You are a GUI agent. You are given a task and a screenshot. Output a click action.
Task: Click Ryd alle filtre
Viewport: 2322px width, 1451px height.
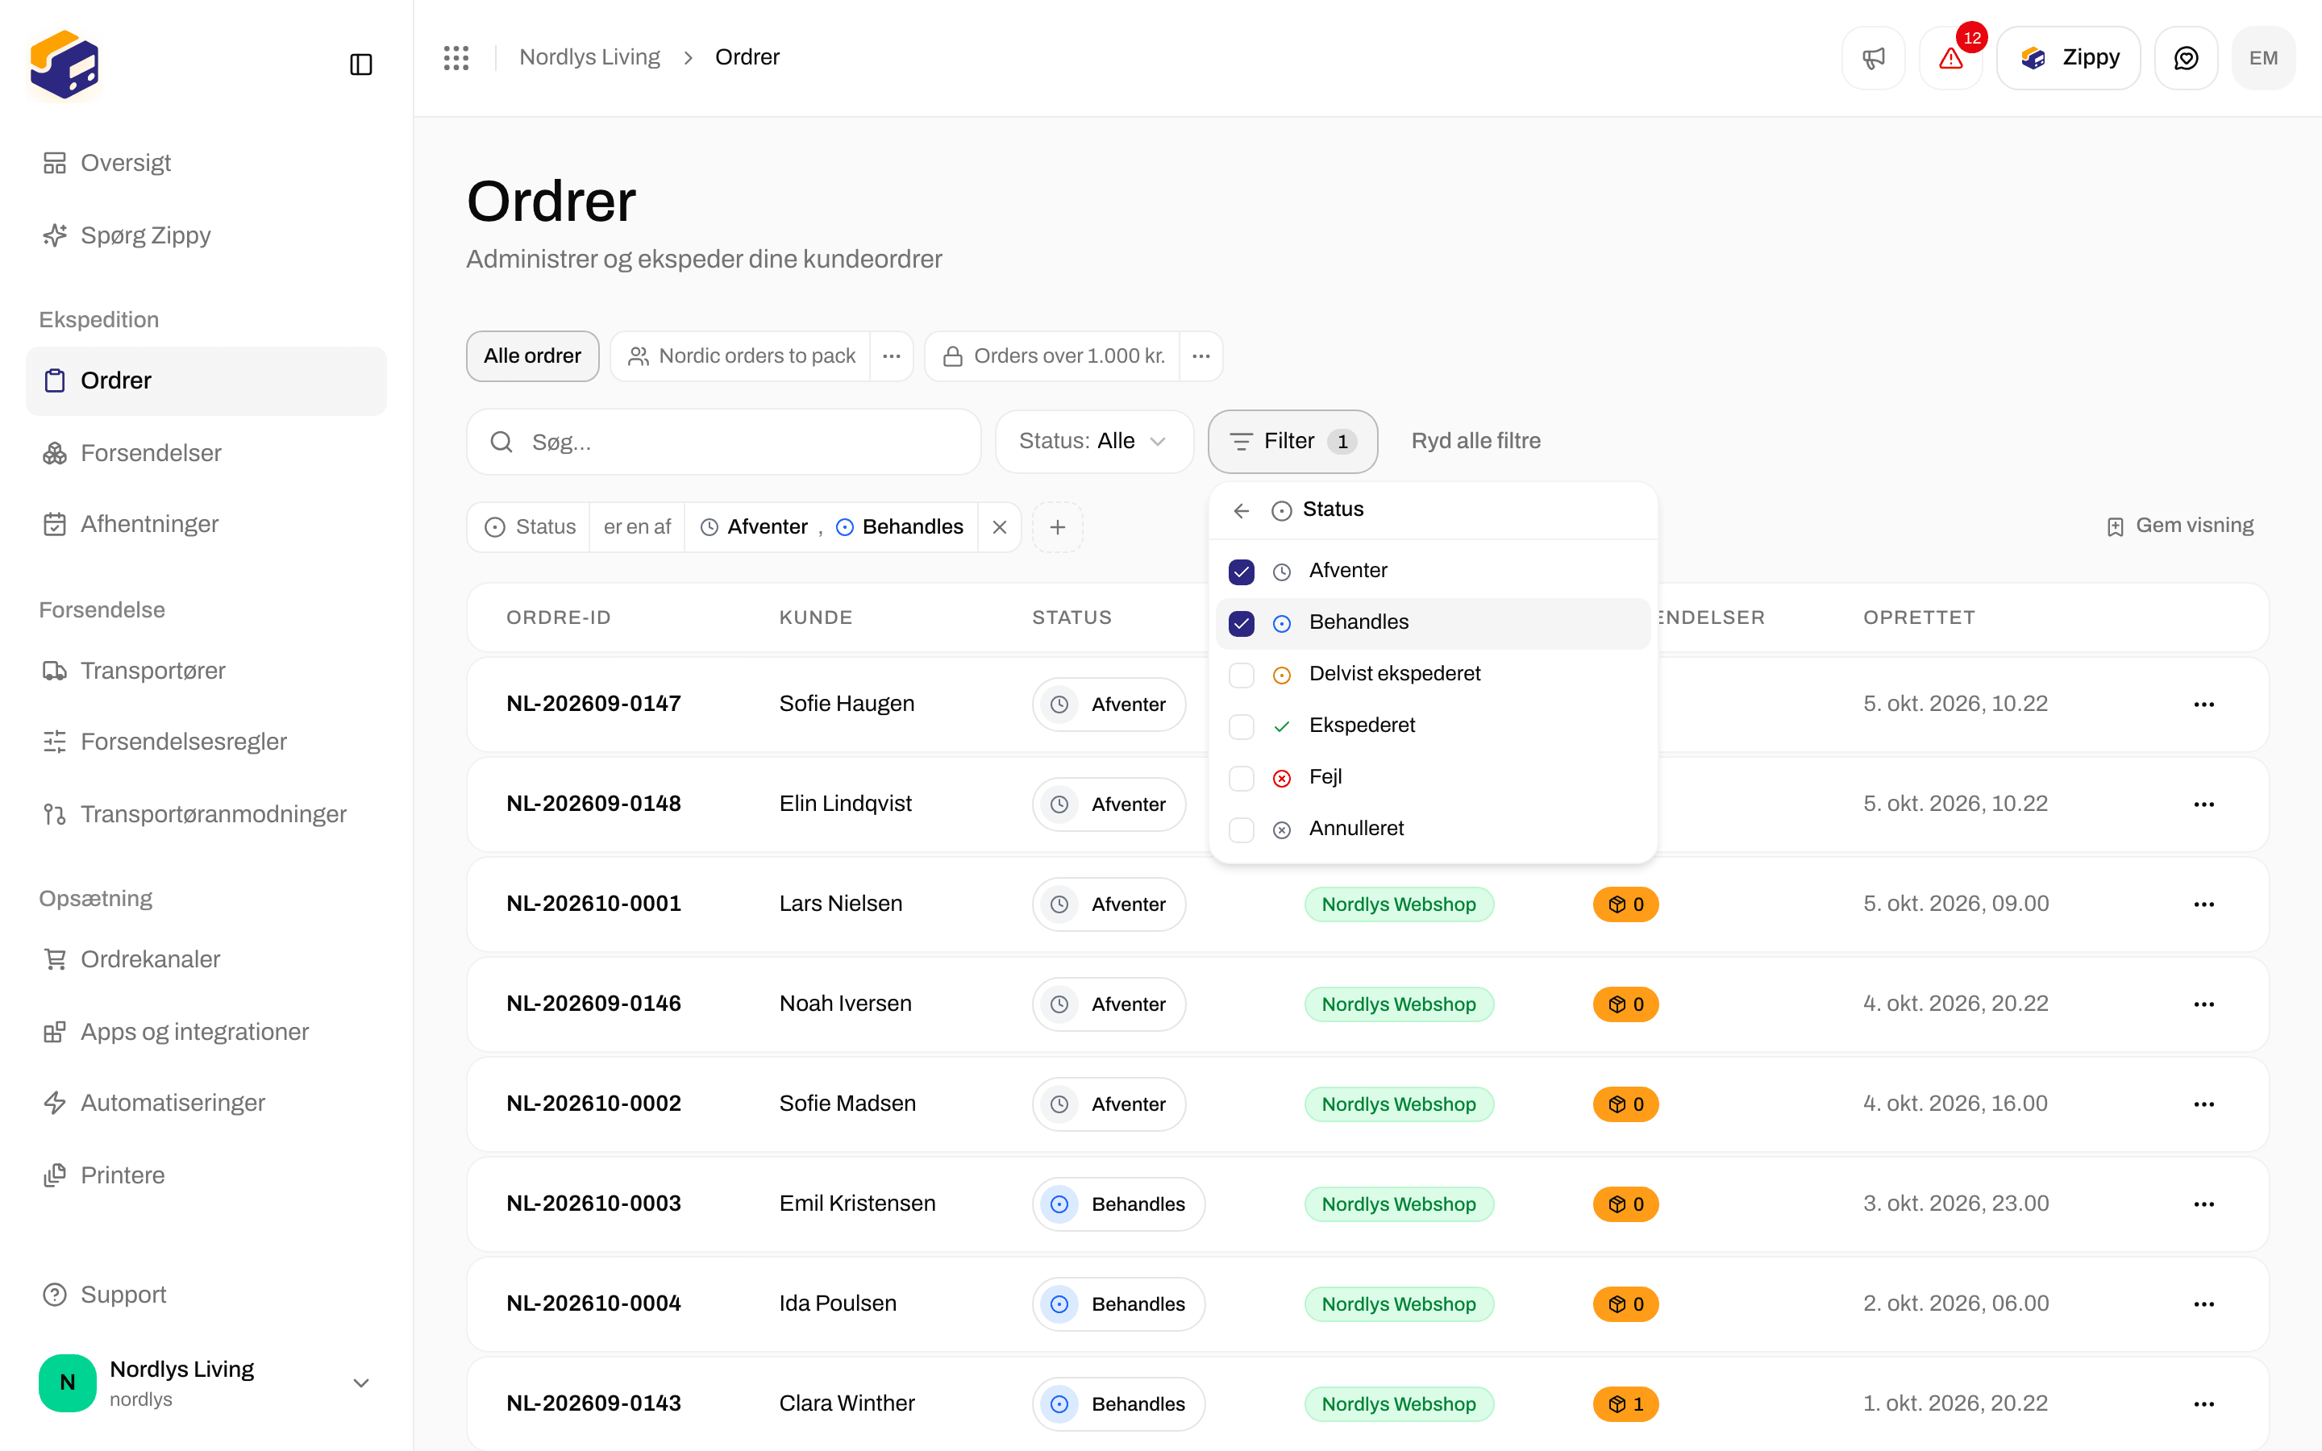(x=1475, y=440)
